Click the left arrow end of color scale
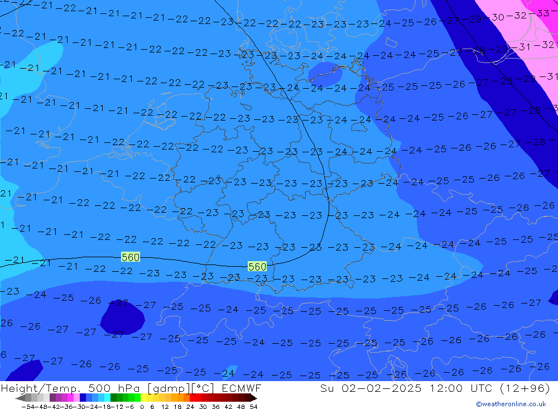This screenshot has height=409, width=558. 20,398
